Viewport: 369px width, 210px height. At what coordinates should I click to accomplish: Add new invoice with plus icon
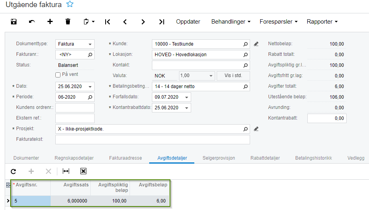(50, 22)
